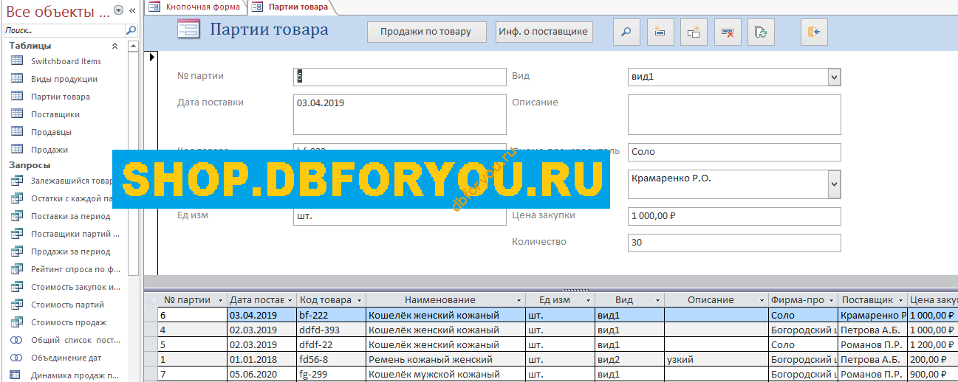The width and height of the screenshot is (958, 382).
Task: Open filter dropdown on Код товара column
Action: (360, 300)
